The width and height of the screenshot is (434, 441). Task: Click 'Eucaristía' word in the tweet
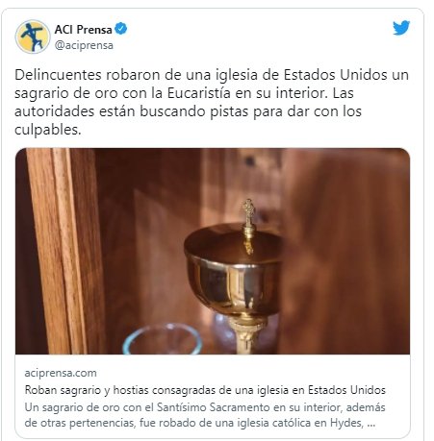(199, 93)
